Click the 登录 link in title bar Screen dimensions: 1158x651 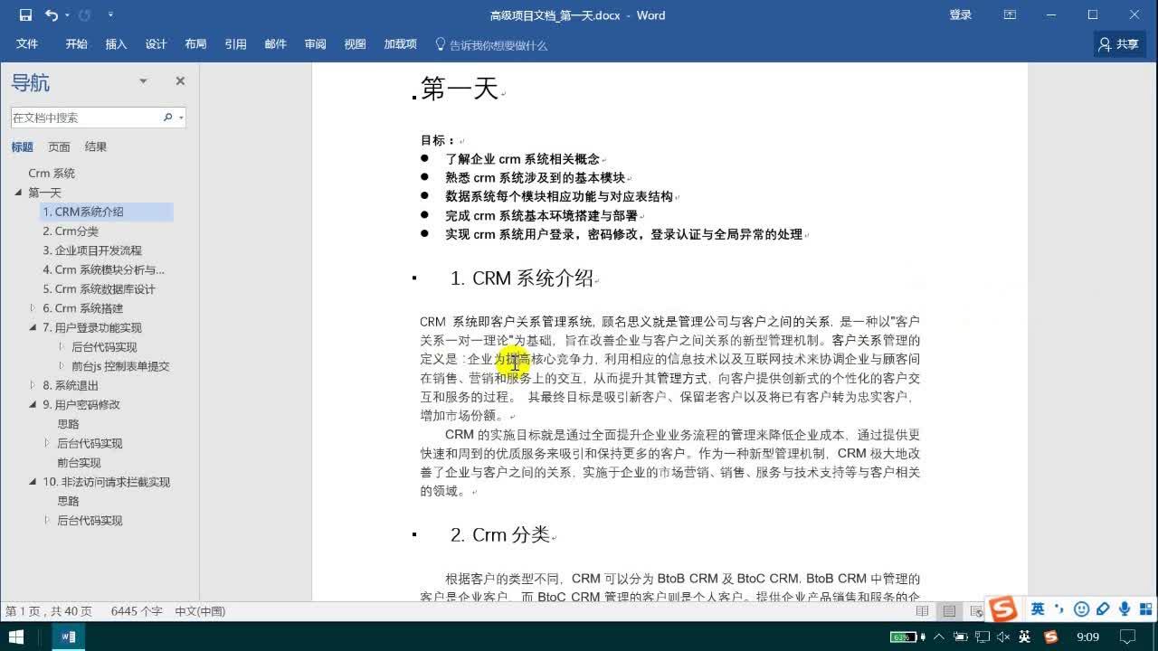pos(961,15)
